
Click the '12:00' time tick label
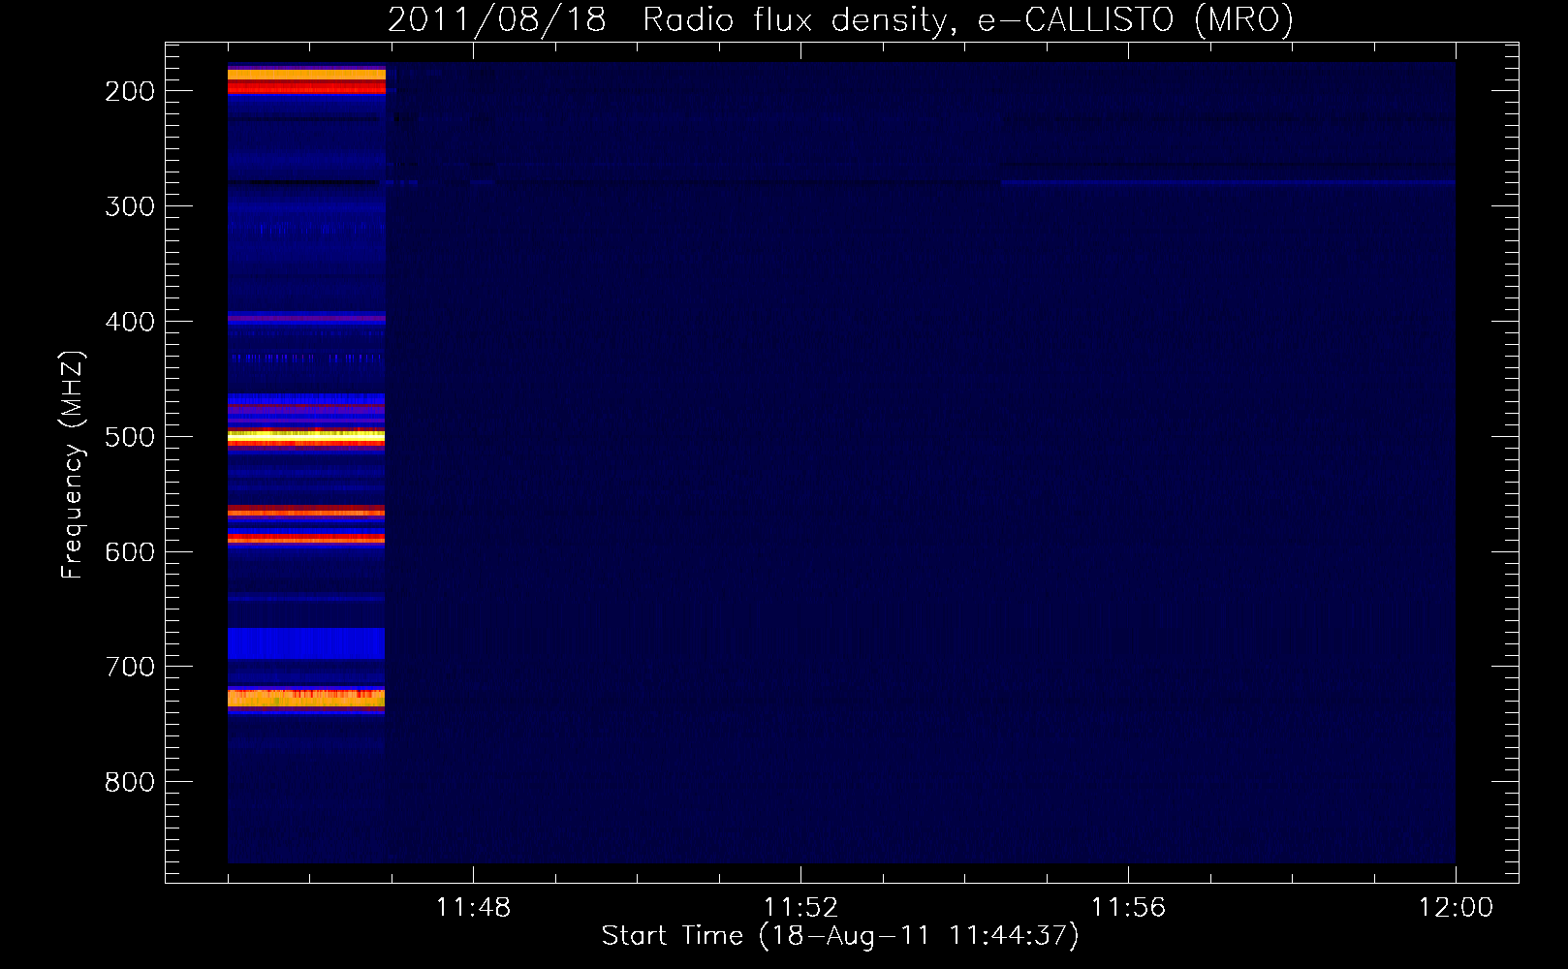click(1456, 908)
